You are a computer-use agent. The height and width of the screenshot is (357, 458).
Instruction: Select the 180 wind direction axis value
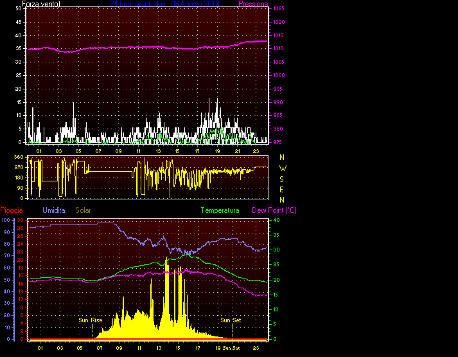[x=19, y=178]
